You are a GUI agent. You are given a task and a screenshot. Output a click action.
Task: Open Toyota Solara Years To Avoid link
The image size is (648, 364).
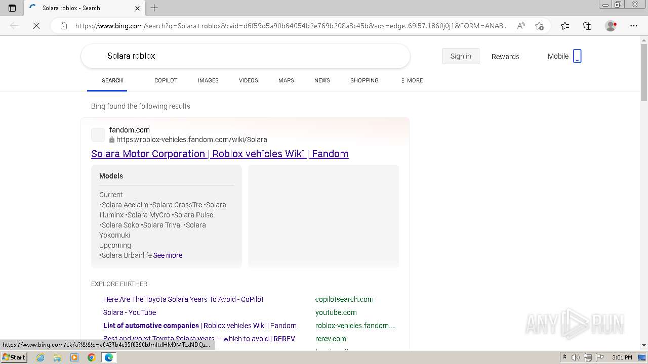[183, 299]
